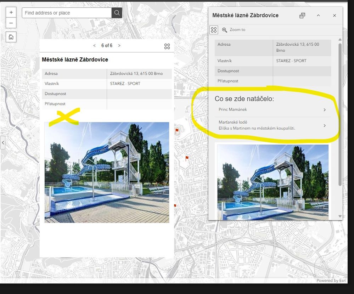This screenshot has width=354, height=294.
Task: Focus the Find address or place field
Action: (x=67, y=13)
